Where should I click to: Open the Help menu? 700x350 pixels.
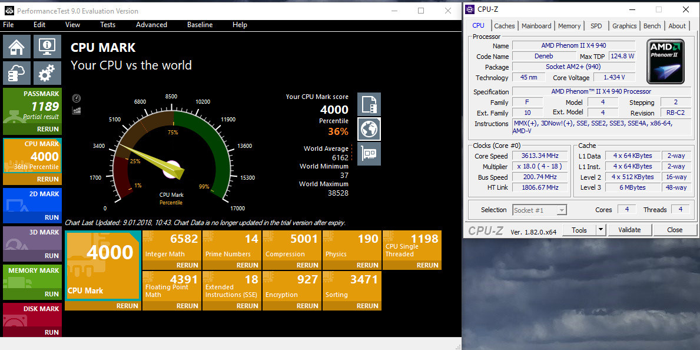240,25
